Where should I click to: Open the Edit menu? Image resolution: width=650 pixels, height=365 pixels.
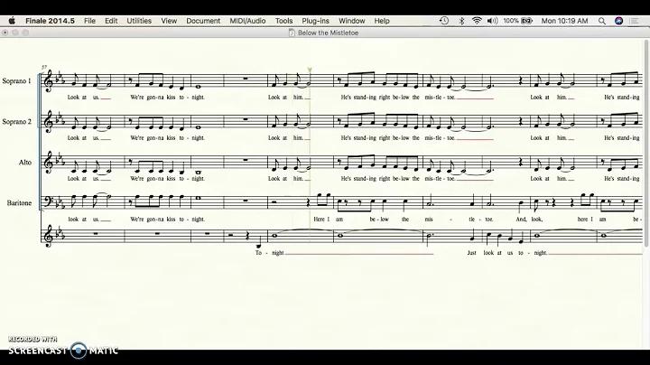point(111,21)
